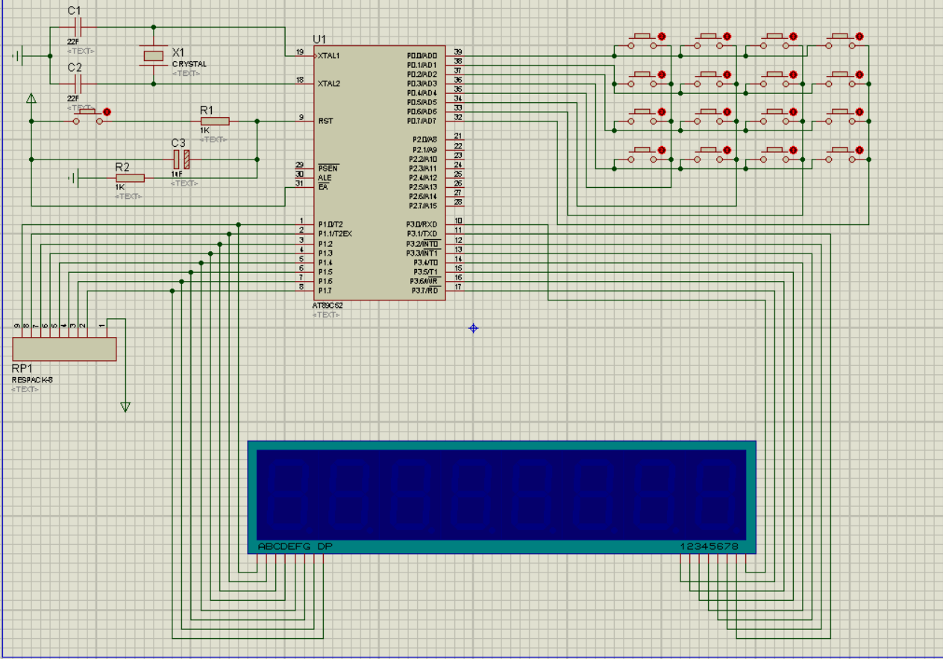Click the C3 reference label

pos(178,142)
